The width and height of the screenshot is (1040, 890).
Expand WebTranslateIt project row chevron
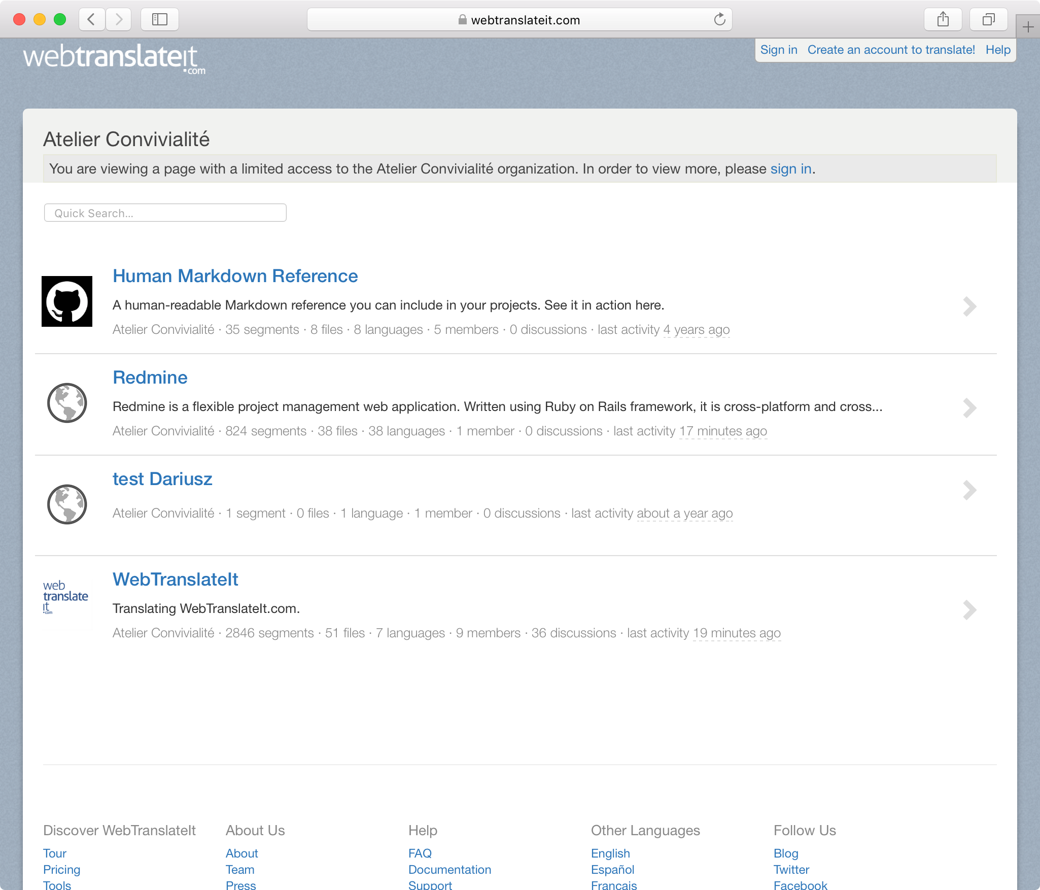(969, 610)
